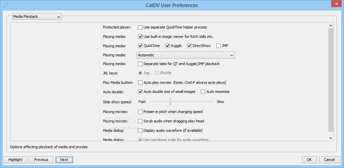Enable Use separate QuickTime helper process
Screen dimensions: 344x168
point(140,27)
